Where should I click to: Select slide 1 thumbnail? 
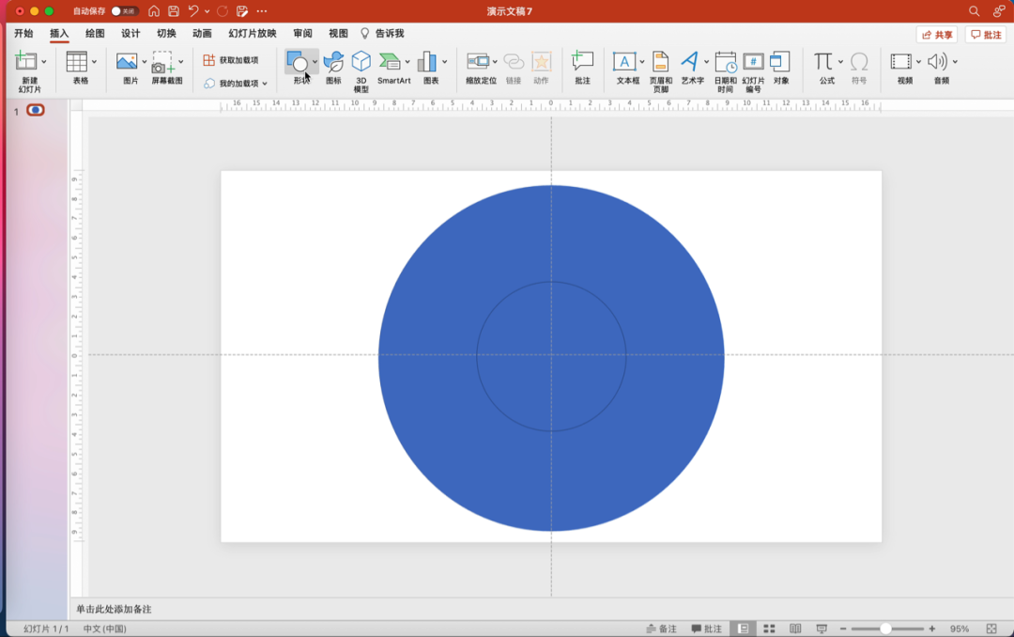point(36,110)
